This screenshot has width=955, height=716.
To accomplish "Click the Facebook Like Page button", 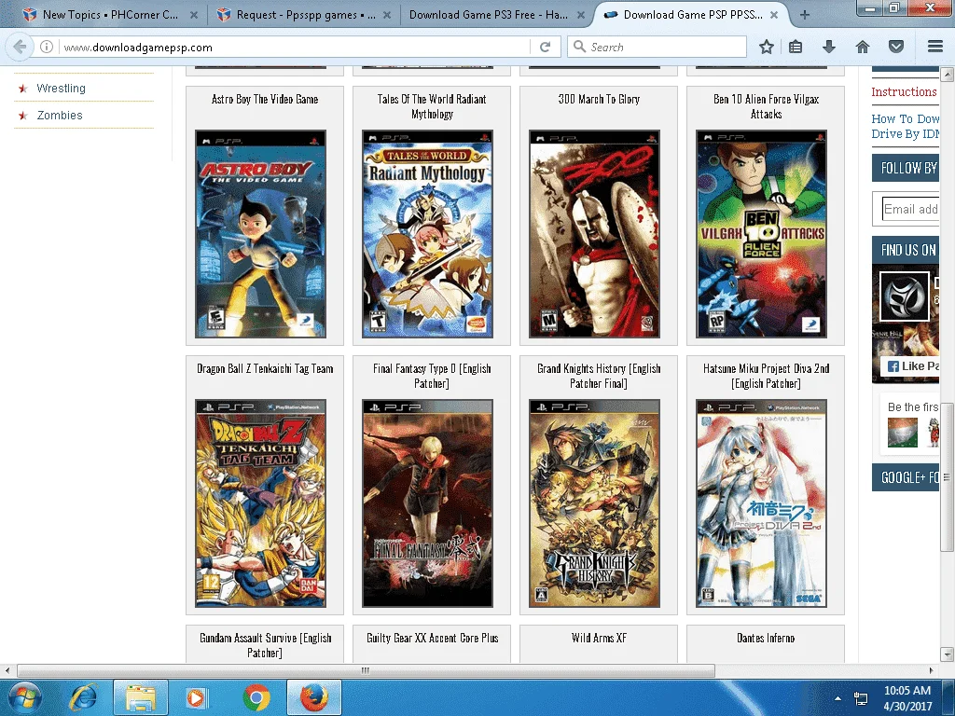I will 912,365.
